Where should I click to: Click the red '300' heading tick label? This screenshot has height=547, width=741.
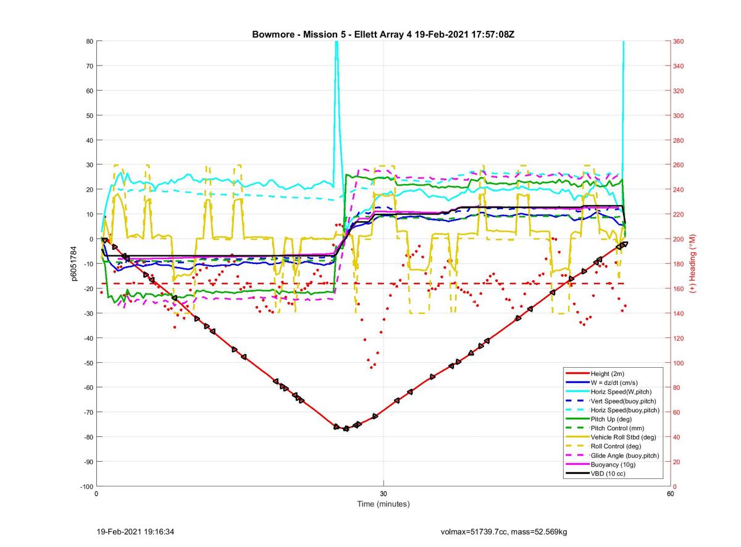679,116
